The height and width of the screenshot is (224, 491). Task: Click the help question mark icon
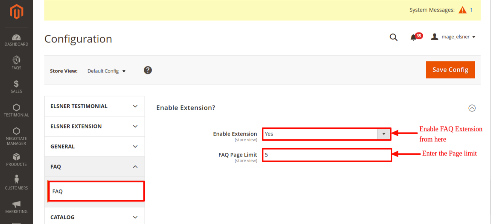[148, 70]
